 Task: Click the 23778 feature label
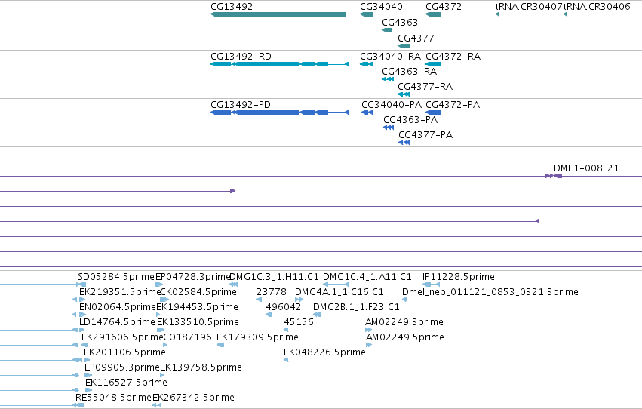pos(272,292)
